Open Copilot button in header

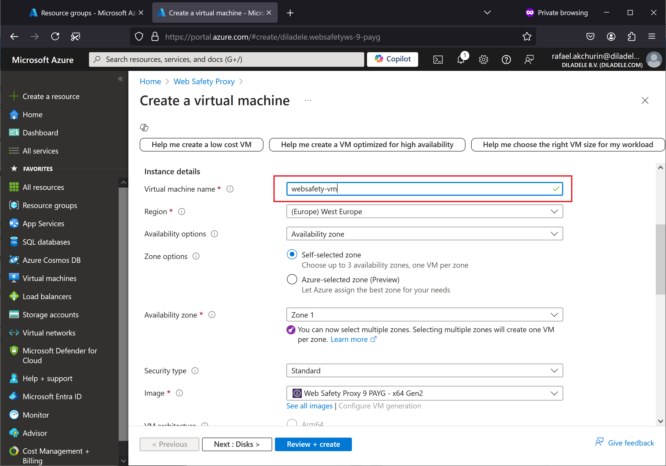coord(392,59)
